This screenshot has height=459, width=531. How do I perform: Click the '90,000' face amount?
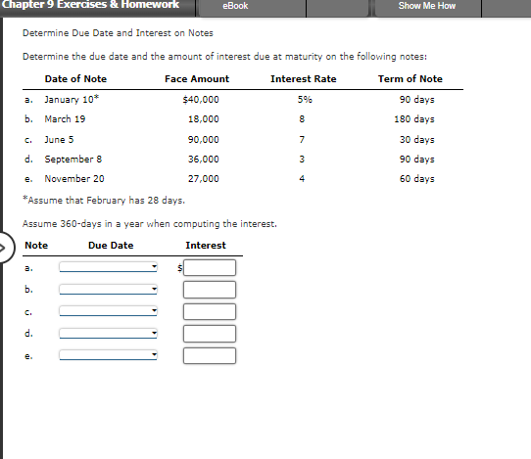click(x=204, y=139)
